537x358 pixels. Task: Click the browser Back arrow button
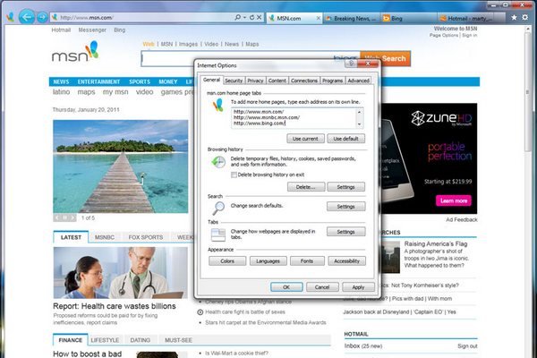click(27, 17)
